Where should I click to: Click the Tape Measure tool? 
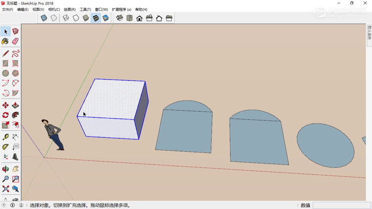(5, 136)
